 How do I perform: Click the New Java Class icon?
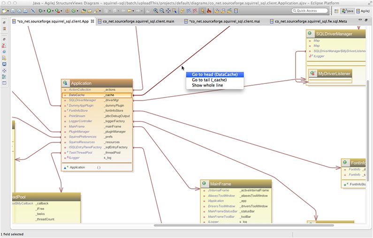point(74,11)
